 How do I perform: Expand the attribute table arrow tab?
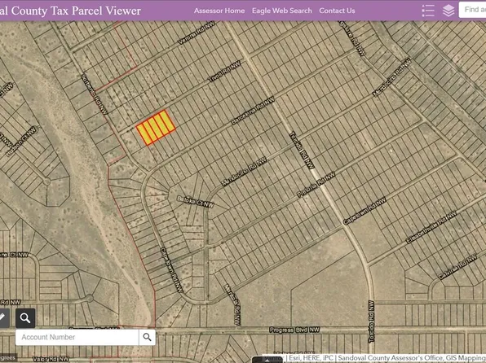click(x=267, y=360)
